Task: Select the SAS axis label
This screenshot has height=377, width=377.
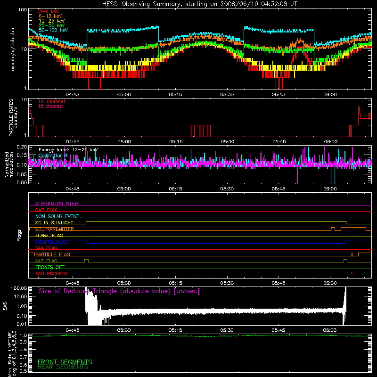Action: (x=5, y=306)
